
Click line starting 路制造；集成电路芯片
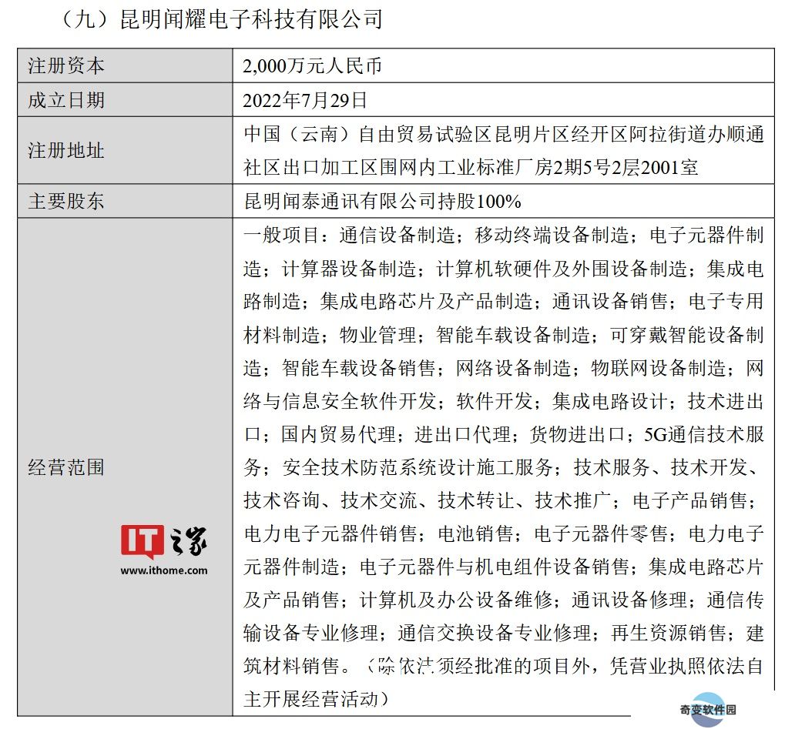tap(504, 301)
